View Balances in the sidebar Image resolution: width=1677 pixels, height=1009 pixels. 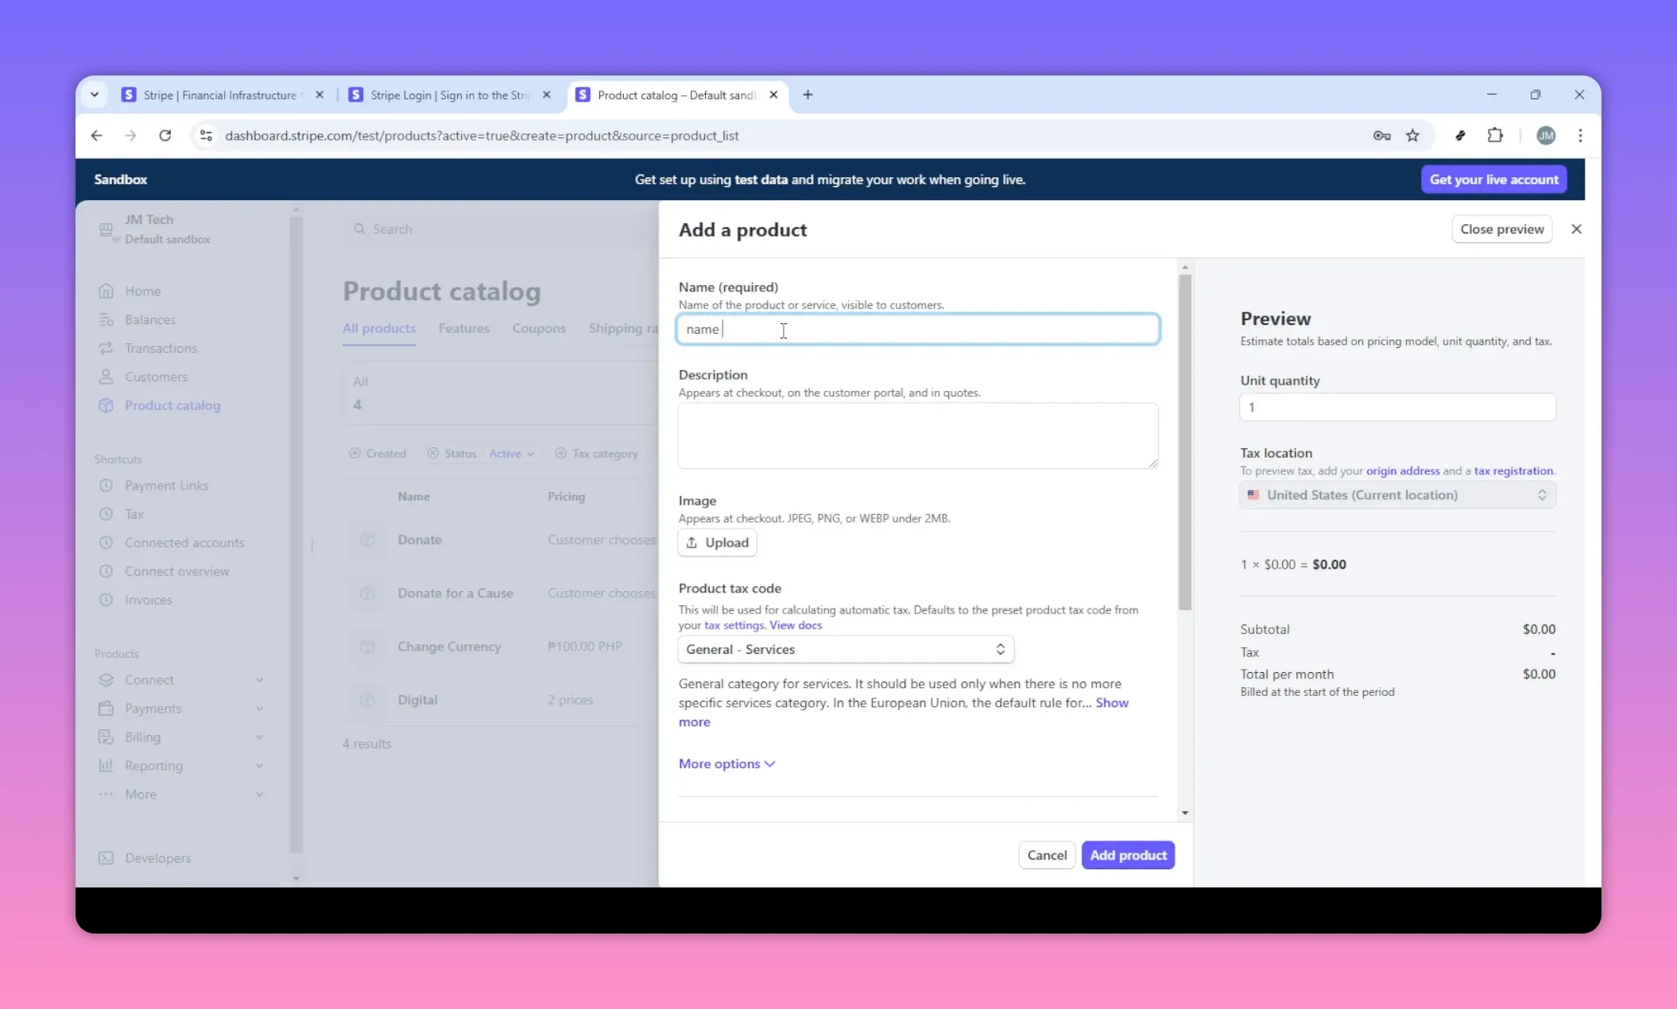151,319
